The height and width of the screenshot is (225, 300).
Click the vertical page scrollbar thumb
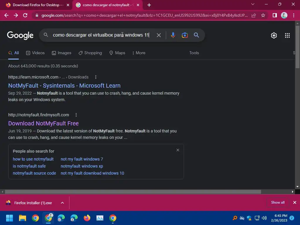pos(297,47)
